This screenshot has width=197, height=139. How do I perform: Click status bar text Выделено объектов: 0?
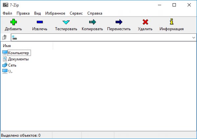point(21,135)
